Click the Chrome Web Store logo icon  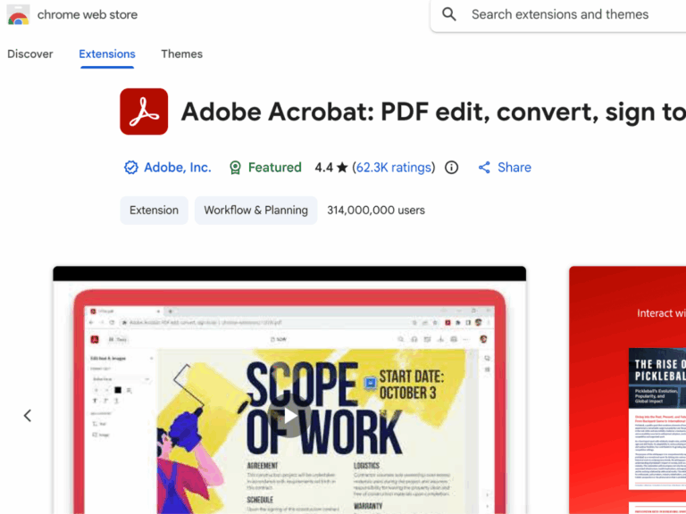point(19,14)
